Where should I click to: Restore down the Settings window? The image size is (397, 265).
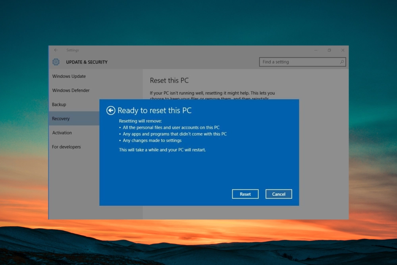tap(329, 50)
